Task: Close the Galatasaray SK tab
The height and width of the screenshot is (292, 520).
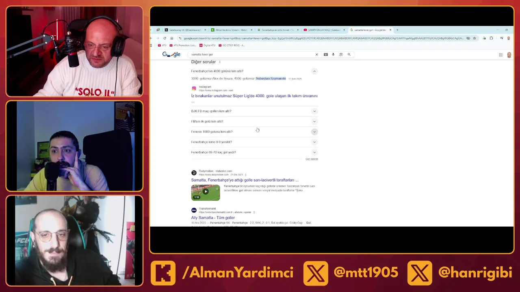Action: click(205, 30)
